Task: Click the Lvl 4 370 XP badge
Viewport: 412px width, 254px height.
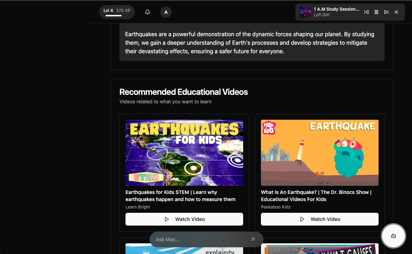Action: coord(117,12)
